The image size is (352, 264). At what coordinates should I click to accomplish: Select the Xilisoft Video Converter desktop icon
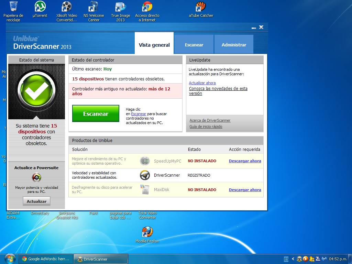[x=67, y=11]
